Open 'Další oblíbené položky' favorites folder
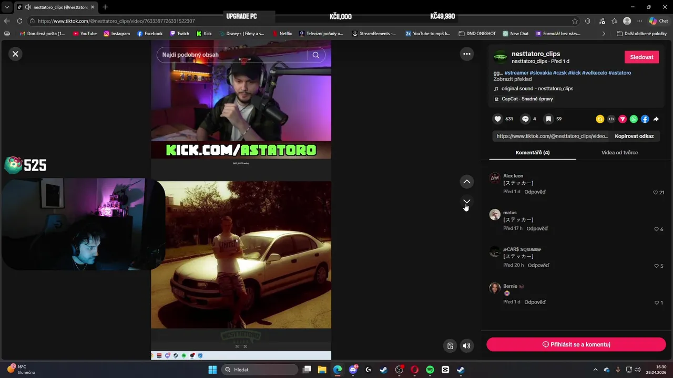This screenshot has height=378, width=673. point(641,34)
